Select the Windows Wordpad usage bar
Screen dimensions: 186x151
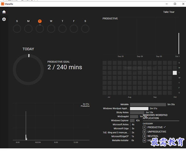click(x=139, y=109)
